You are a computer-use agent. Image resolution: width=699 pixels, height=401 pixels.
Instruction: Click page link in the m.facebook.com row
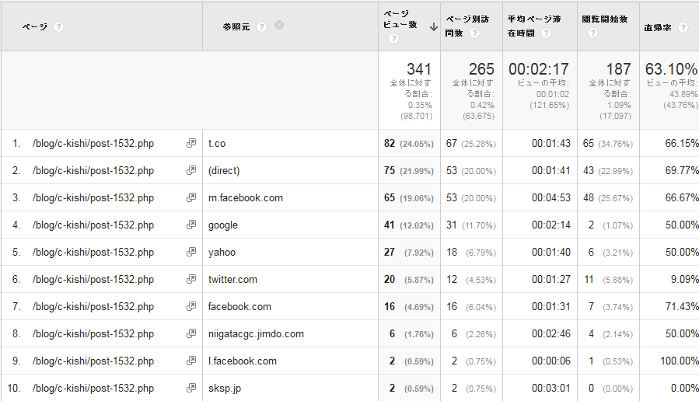[x=93, y=198]
